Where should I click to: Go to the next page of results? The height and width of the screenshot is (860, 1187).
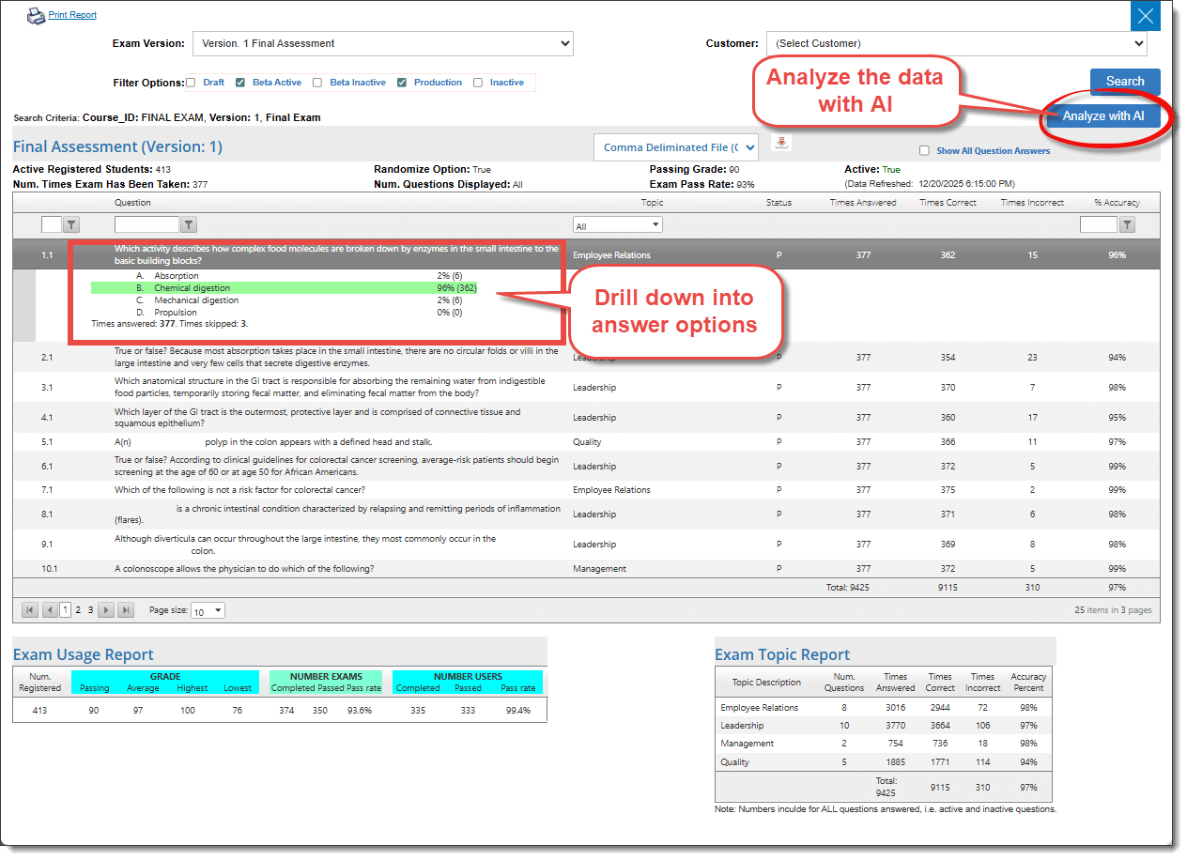click(x=107, y=610)
